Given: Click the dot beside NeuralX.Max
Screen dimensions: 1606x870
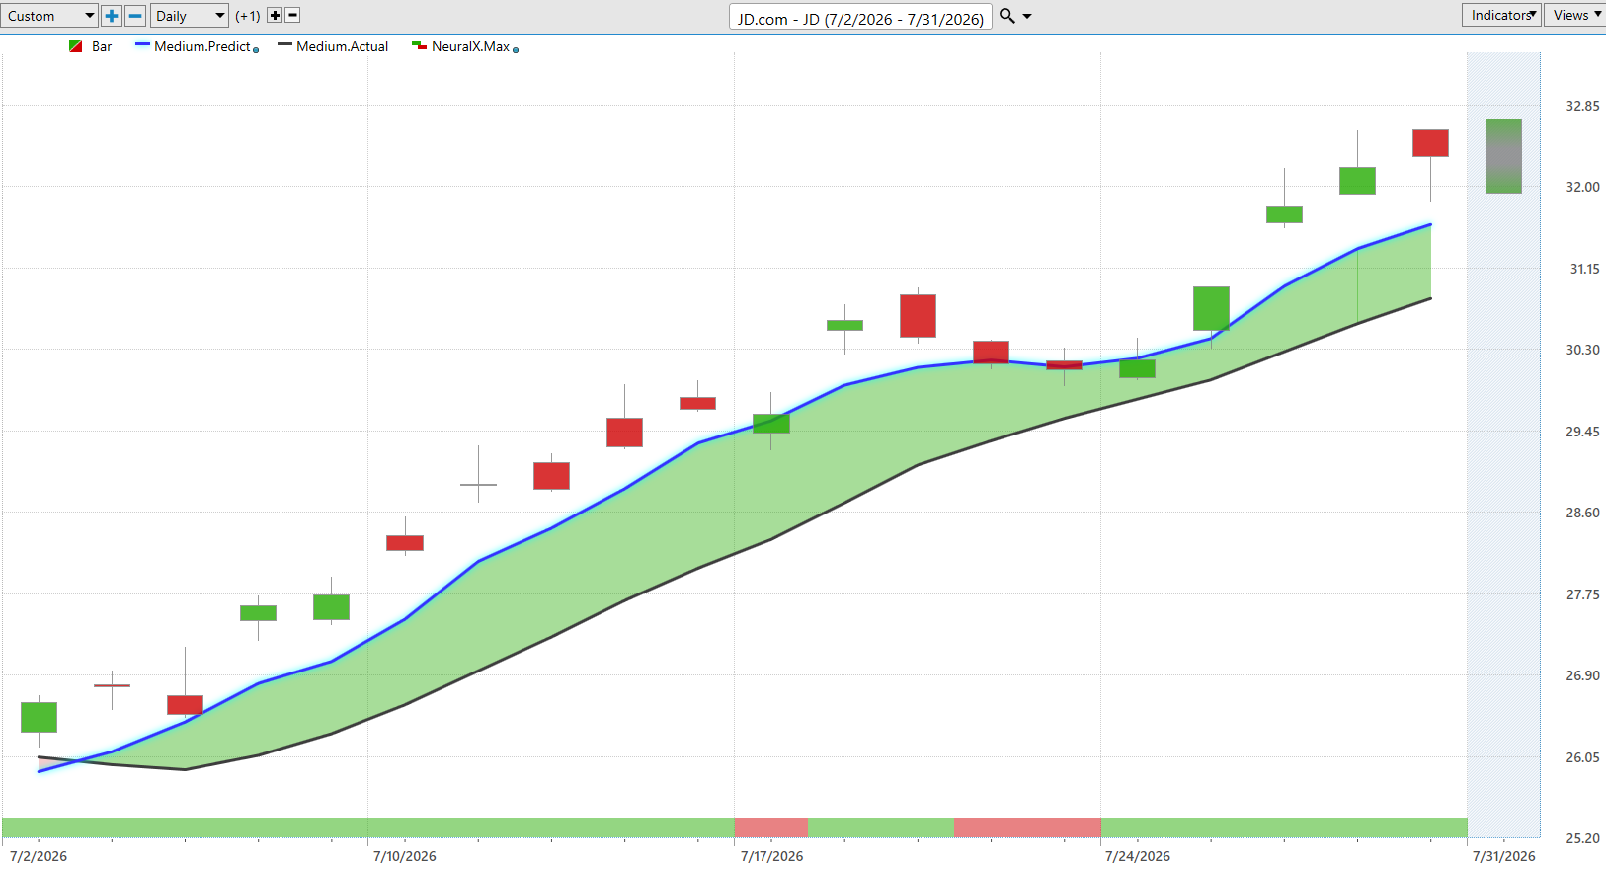Looking at the screenshot, I should [516, 50].
